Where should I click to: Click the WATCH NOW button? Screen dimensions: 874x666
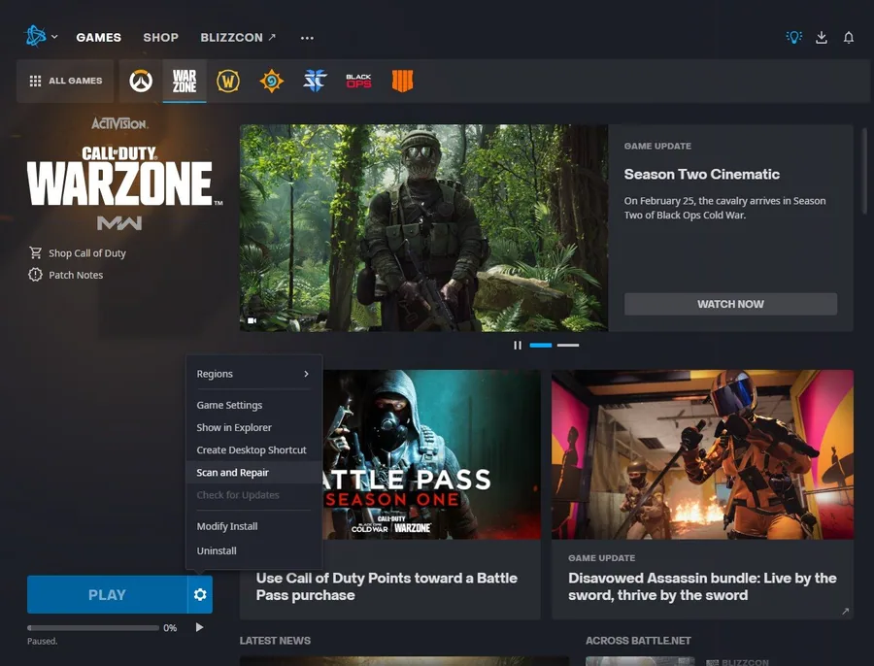730,304
